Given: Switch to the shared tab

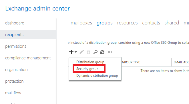Looking at the screenshot, I should click(x=172, y=23).
